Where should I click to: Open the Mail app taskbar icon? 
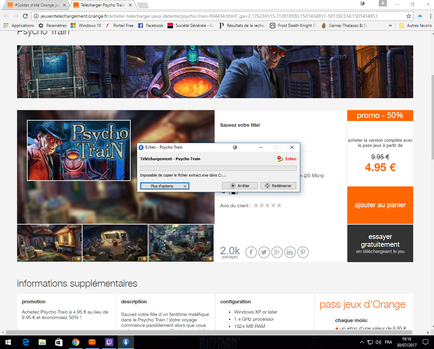[x=92, y=342]
